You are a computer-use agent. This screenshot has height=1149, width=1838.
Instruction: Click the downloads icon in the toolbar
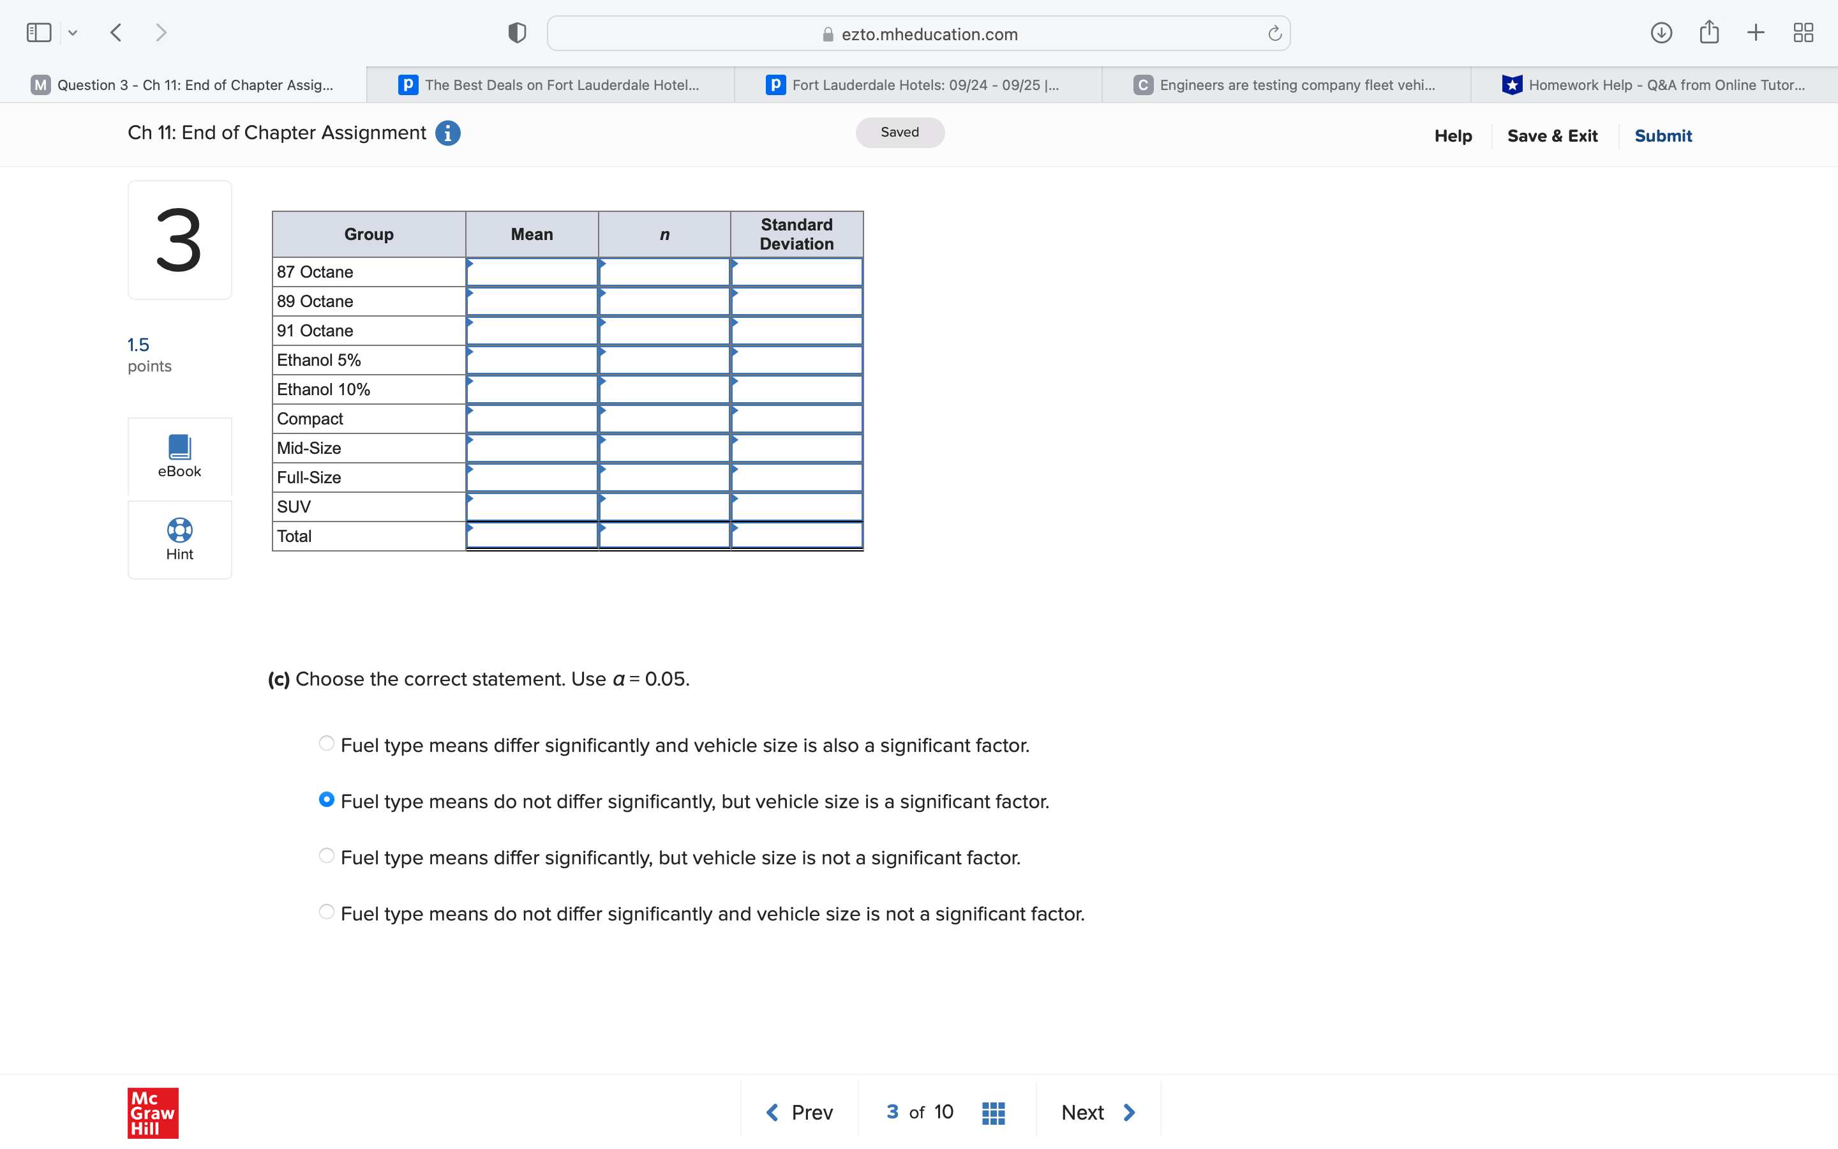click(1661, 32)
